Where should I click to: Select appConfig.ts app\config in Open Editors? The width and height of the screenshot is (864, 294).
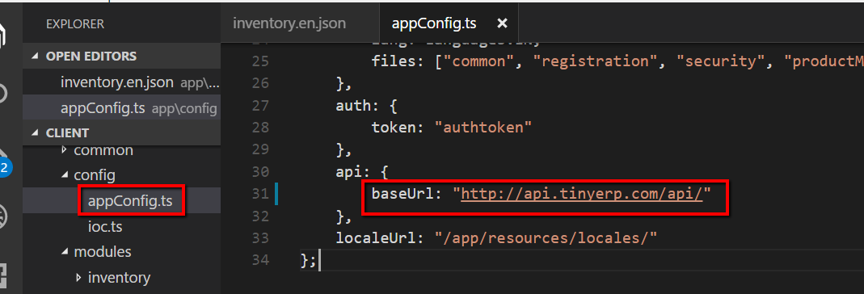121,108
